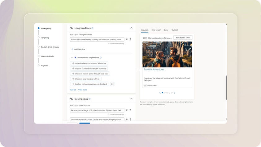Click the page vertical scrollbar thumb

pyautogui.click(x=226, y=88)
